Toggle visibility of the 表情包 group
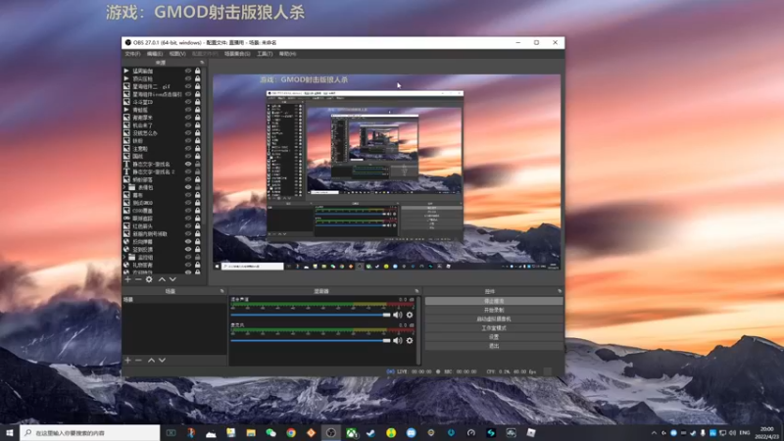The width and height of the screenshot is (784, 441). (x=188, y=187)
